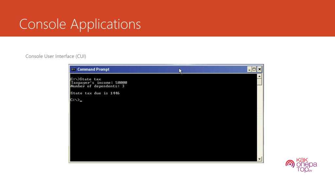Close the Command Prompt window
This screenshot has height=188, width=335.
[259, 69]
